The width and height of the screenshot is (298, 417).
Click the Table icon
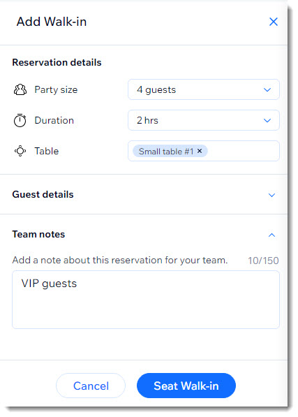tap(20, 151)
